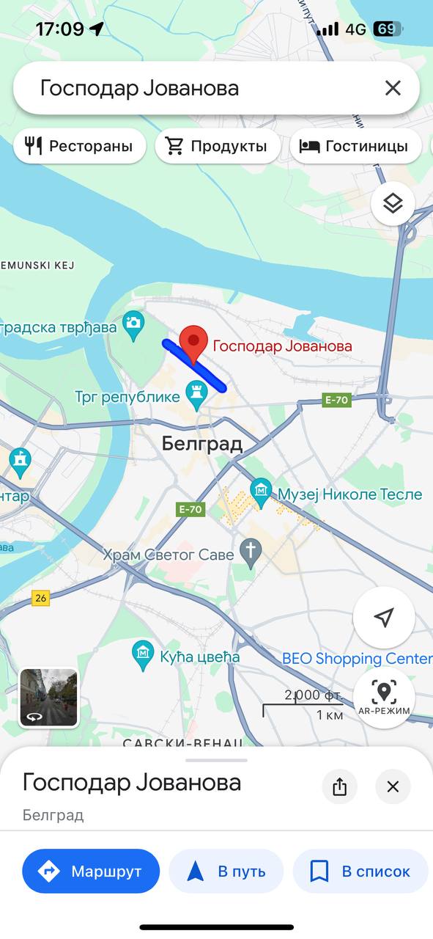Image resolution: width=433 pixels, height=939 pixels.
Task: Save place using В список
Action: click(x=360, y=872)
